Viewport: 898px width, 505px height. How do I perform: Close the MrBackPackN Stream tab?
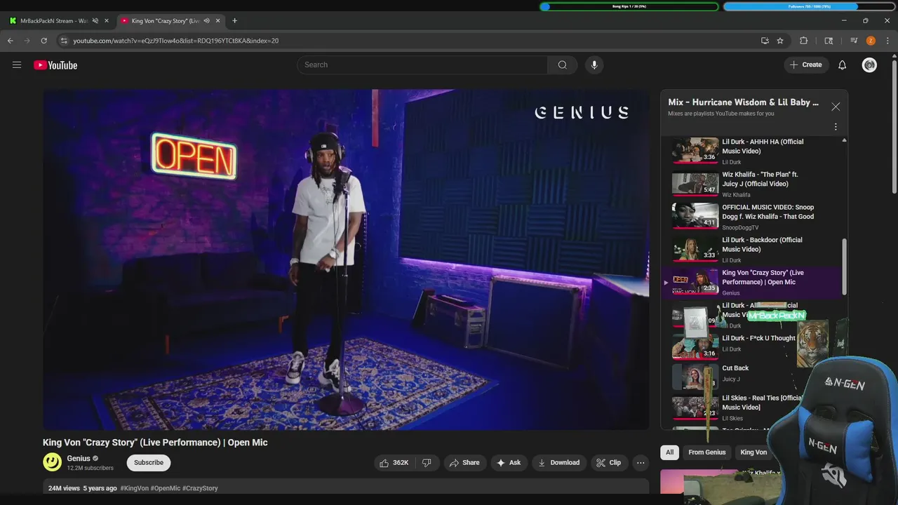tap(107, 21)
